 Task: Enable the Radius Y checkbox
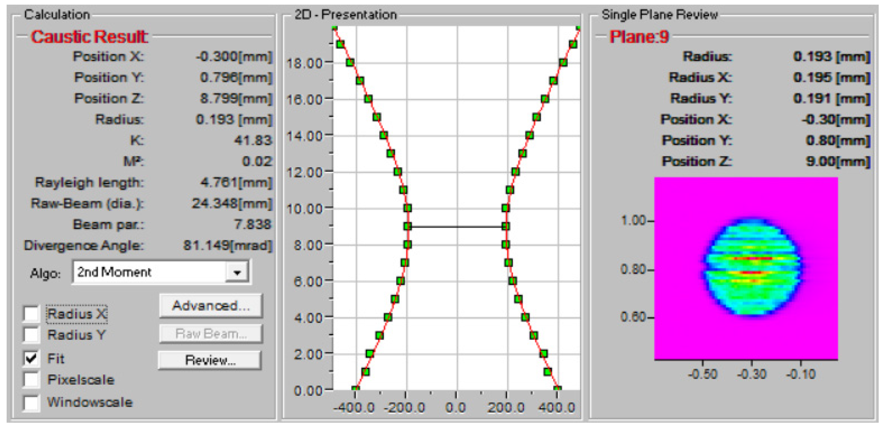(x=31, y=335)
